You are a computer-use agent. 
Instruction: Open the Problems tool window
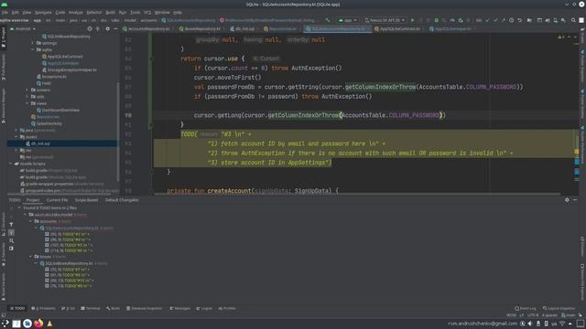click(x=43, y=309)
